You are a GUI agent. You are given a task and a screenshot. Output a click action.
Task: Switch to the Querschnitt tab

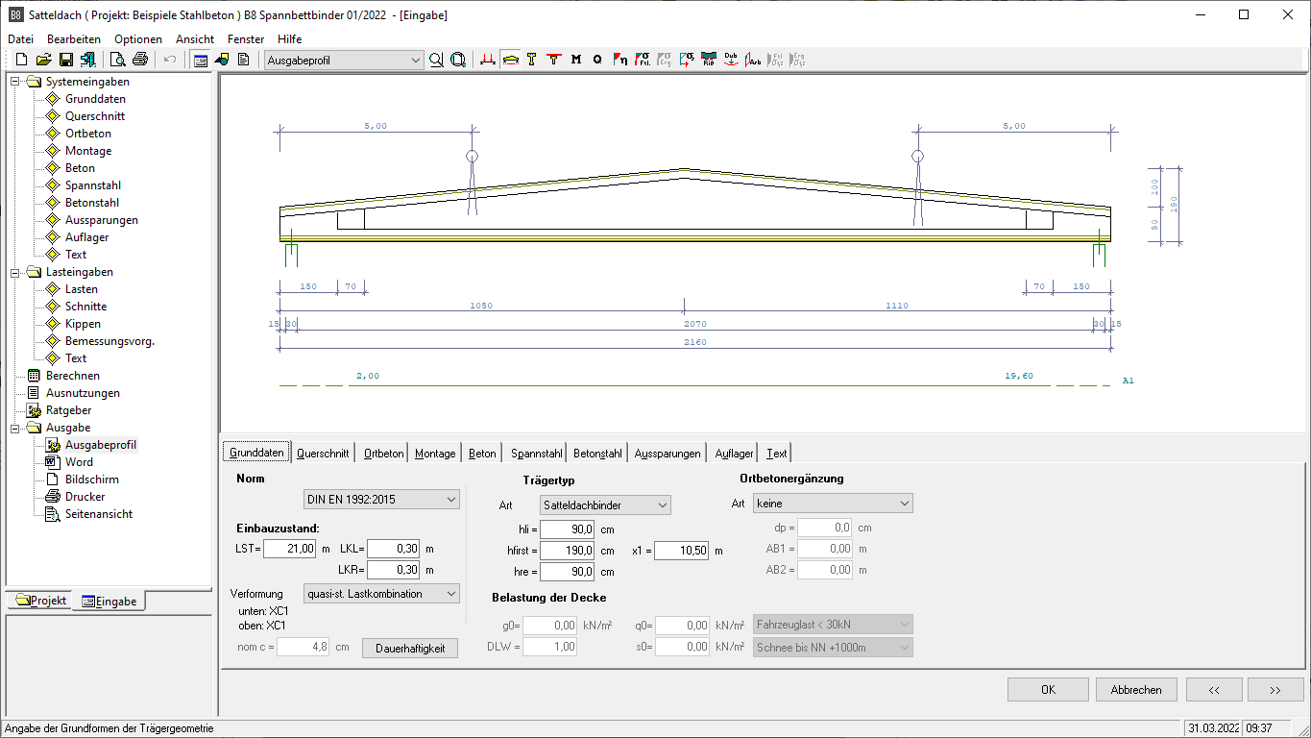(x=323, y=454)
